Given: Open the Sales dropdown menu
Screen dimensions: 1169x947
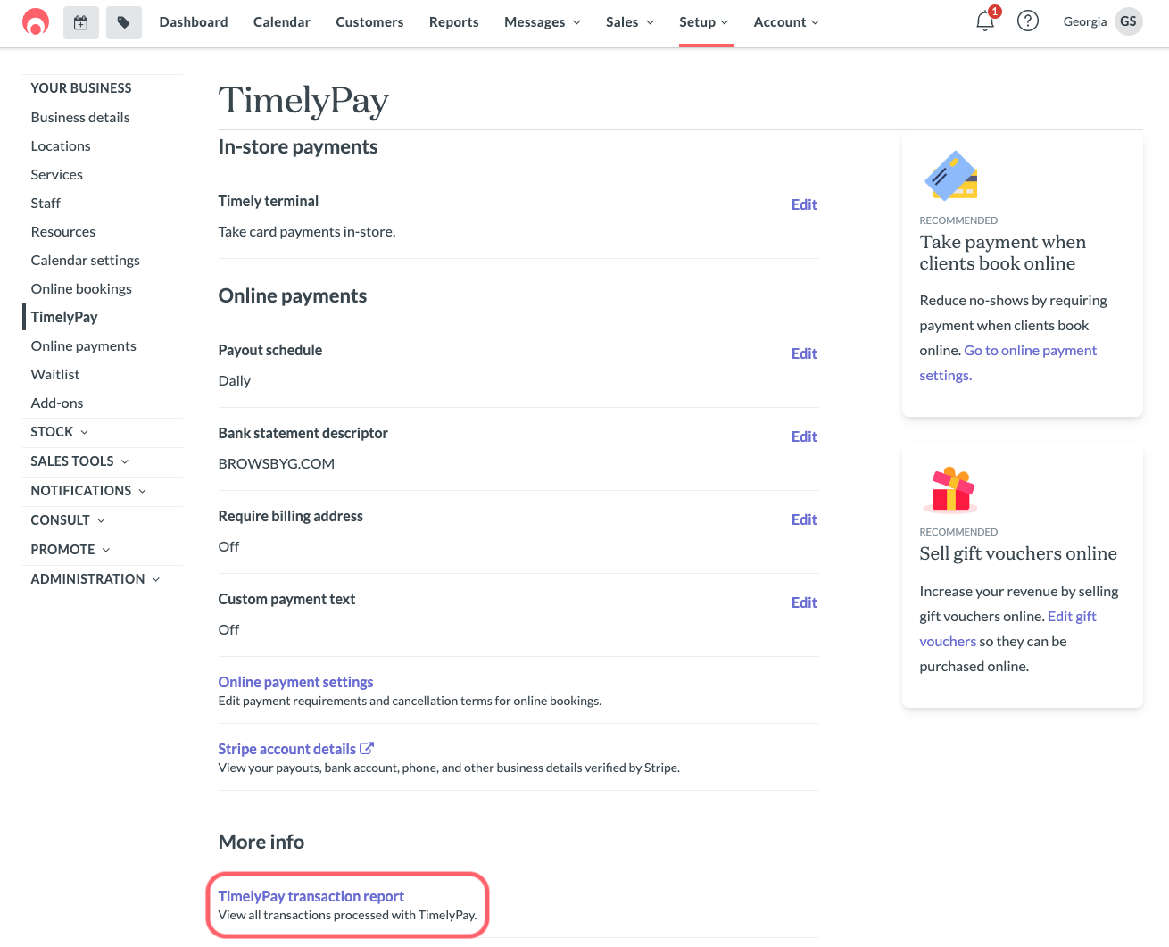Looking at the screenshot, I should click(x=630, y=21).
